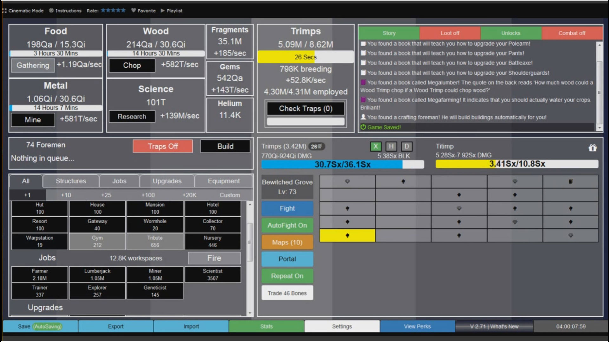Buy a Warpstation structure
Viewport: 609px width, 342px height.
(x=40, y=241)
